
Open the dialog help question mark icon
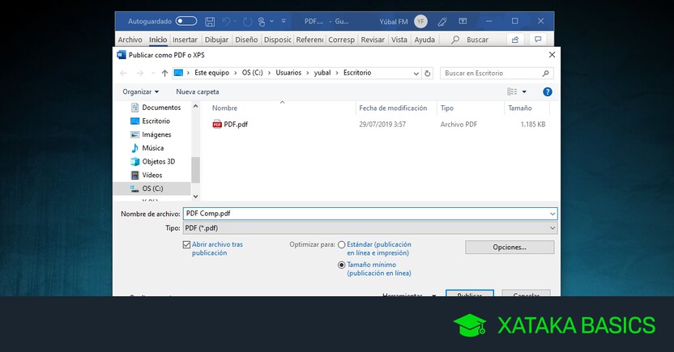click(548, 92)
